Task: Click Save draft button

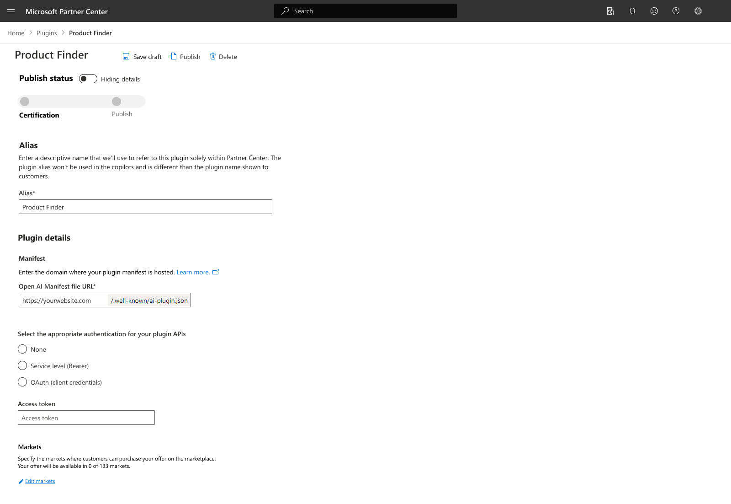Action: coord(142,57)
